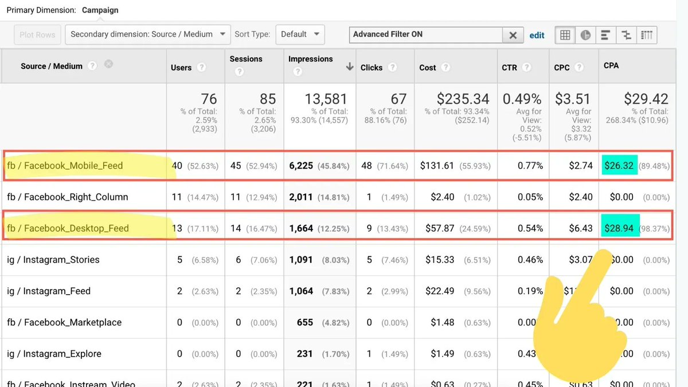Sort by CPA column header

(x=611, y=65)
